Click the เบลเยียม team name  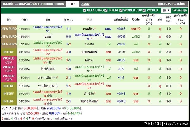pos(89,29)
